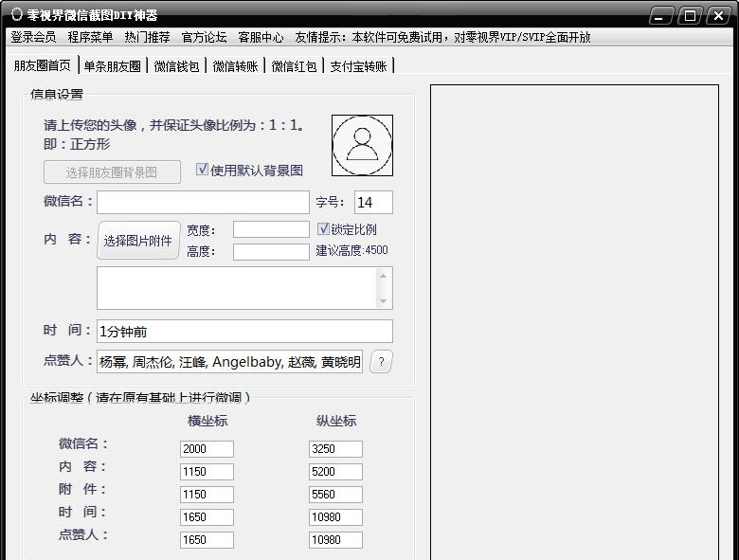Screen dimensions: 739x560
Task: Click the app logo in title bar
Action: click(16, 14)
